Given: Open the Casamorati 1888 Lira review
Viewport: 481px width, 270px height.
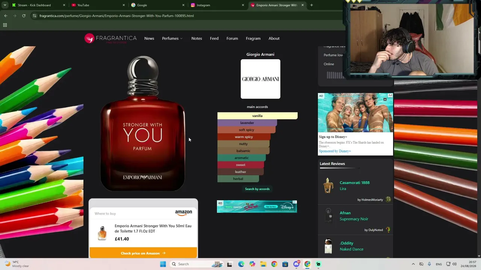Looking at the screenshot, I should point(355,186).
